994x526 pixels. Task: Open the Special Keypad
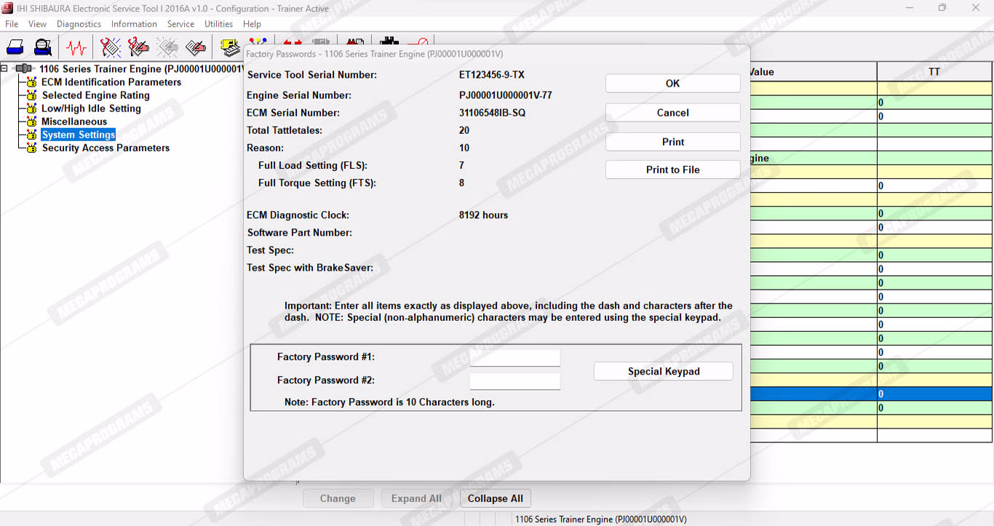[663, 371]
